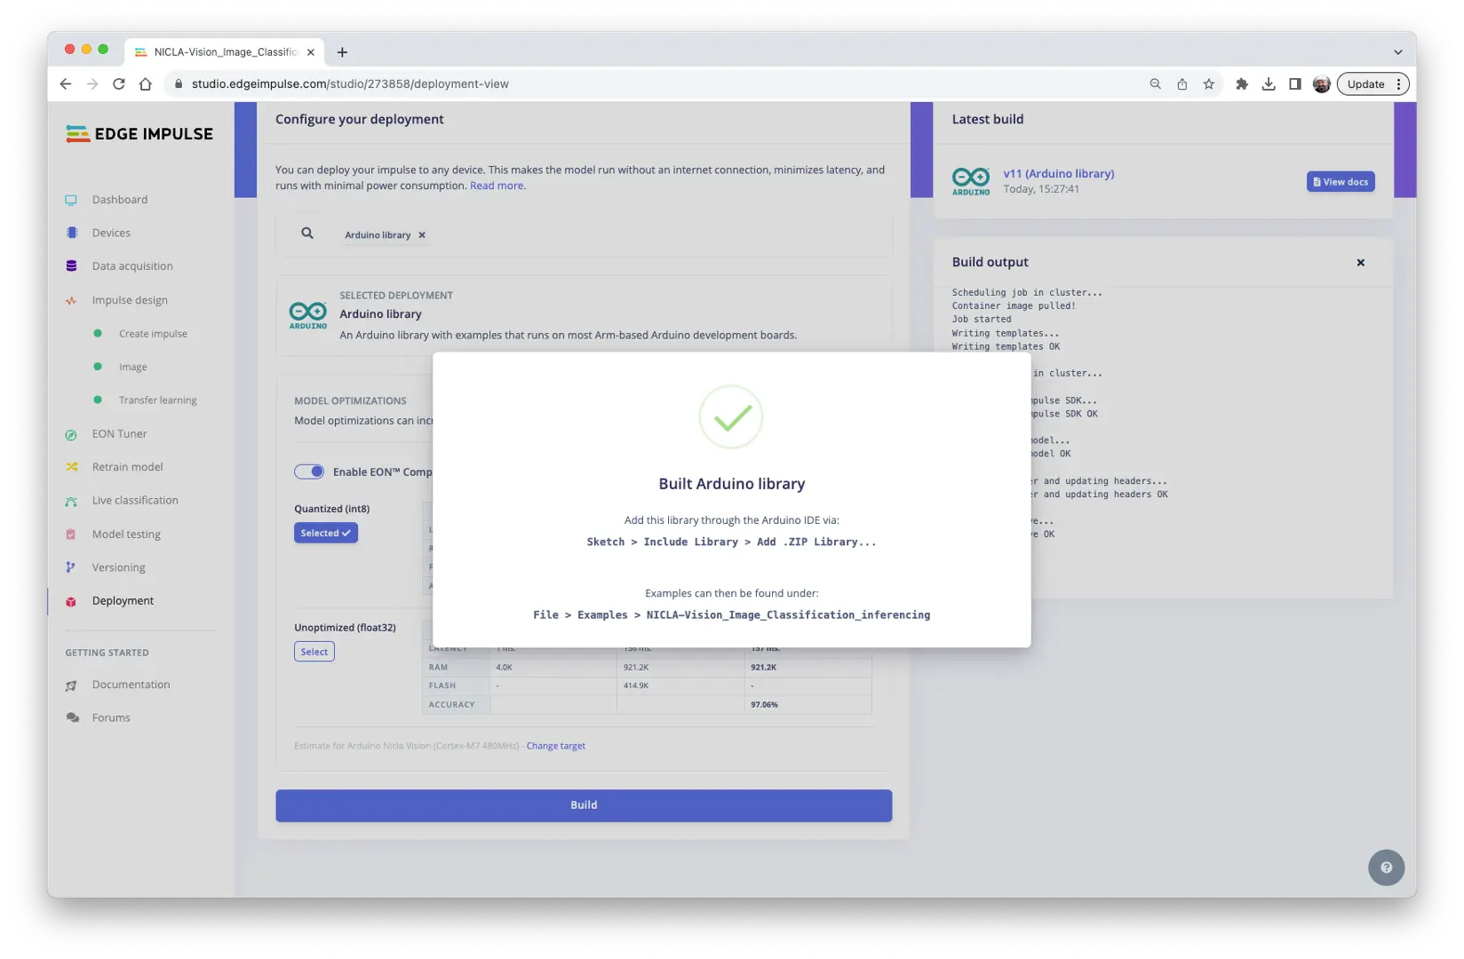This screenshot has width=1464, height=959.
Task: Click the Retrain model shuffle icon
Action: [71, 467]
